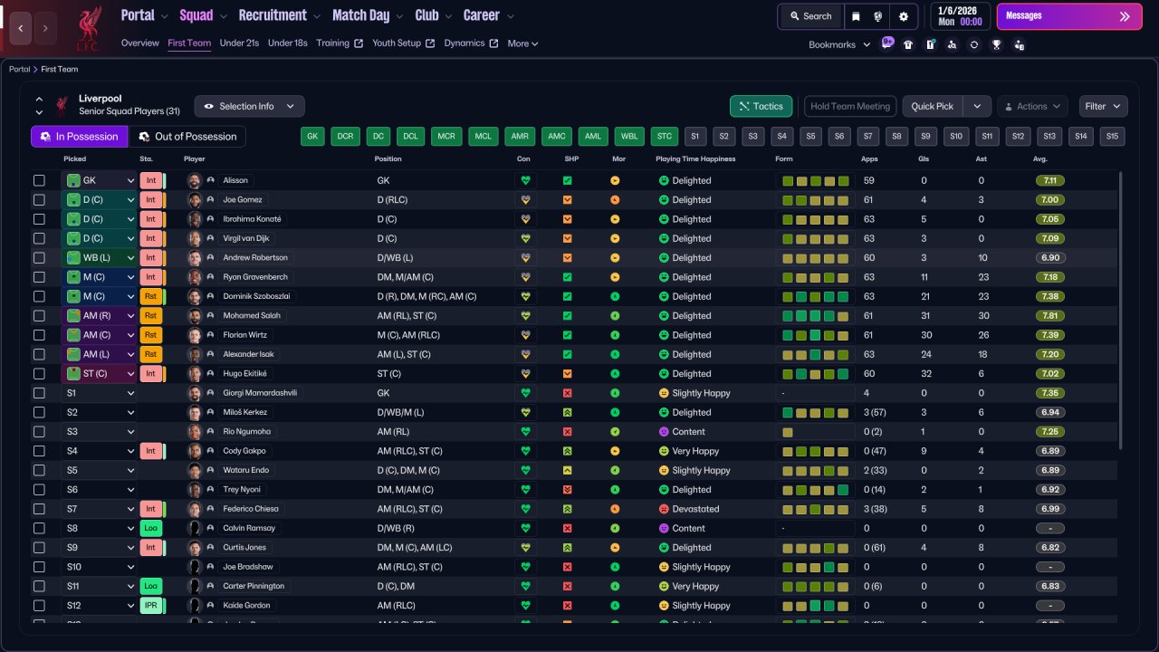Open the Liverpool club crest in the header

(89, 27)
